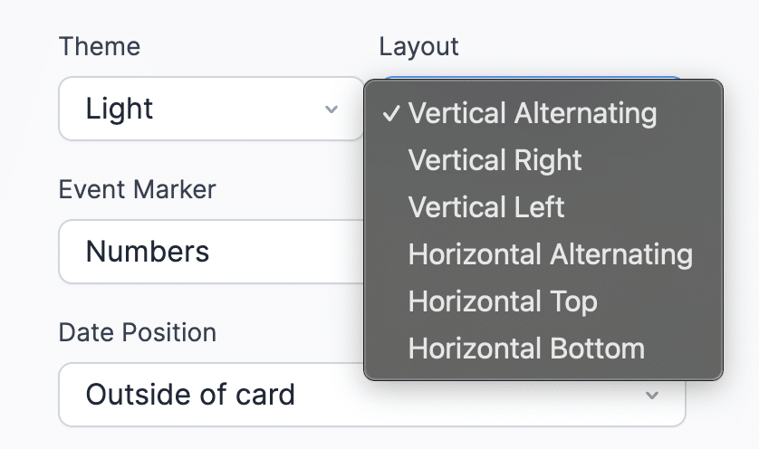
Task: Expand the Date Position dropdown
Action: (x=371, y=395)
